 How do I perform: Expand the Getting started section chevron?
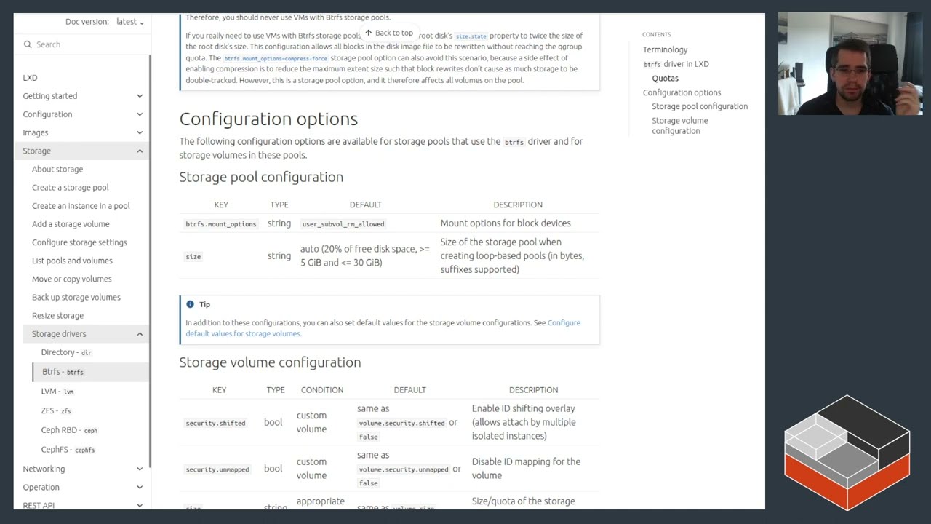pyautogui.click(x=140, y=96)
